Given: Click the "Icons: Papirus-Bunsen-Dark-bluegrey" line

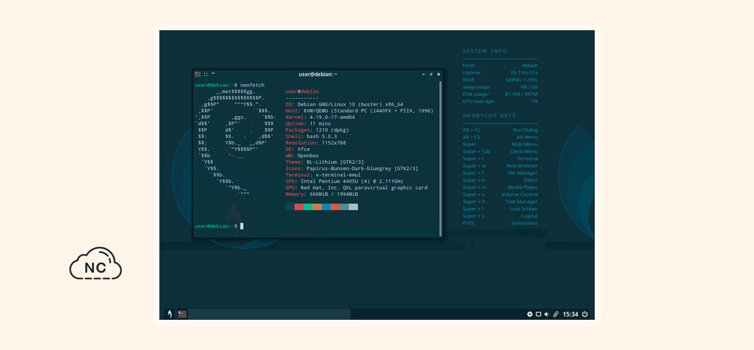Looking at the screenshot, I should [x=352, y=168].
